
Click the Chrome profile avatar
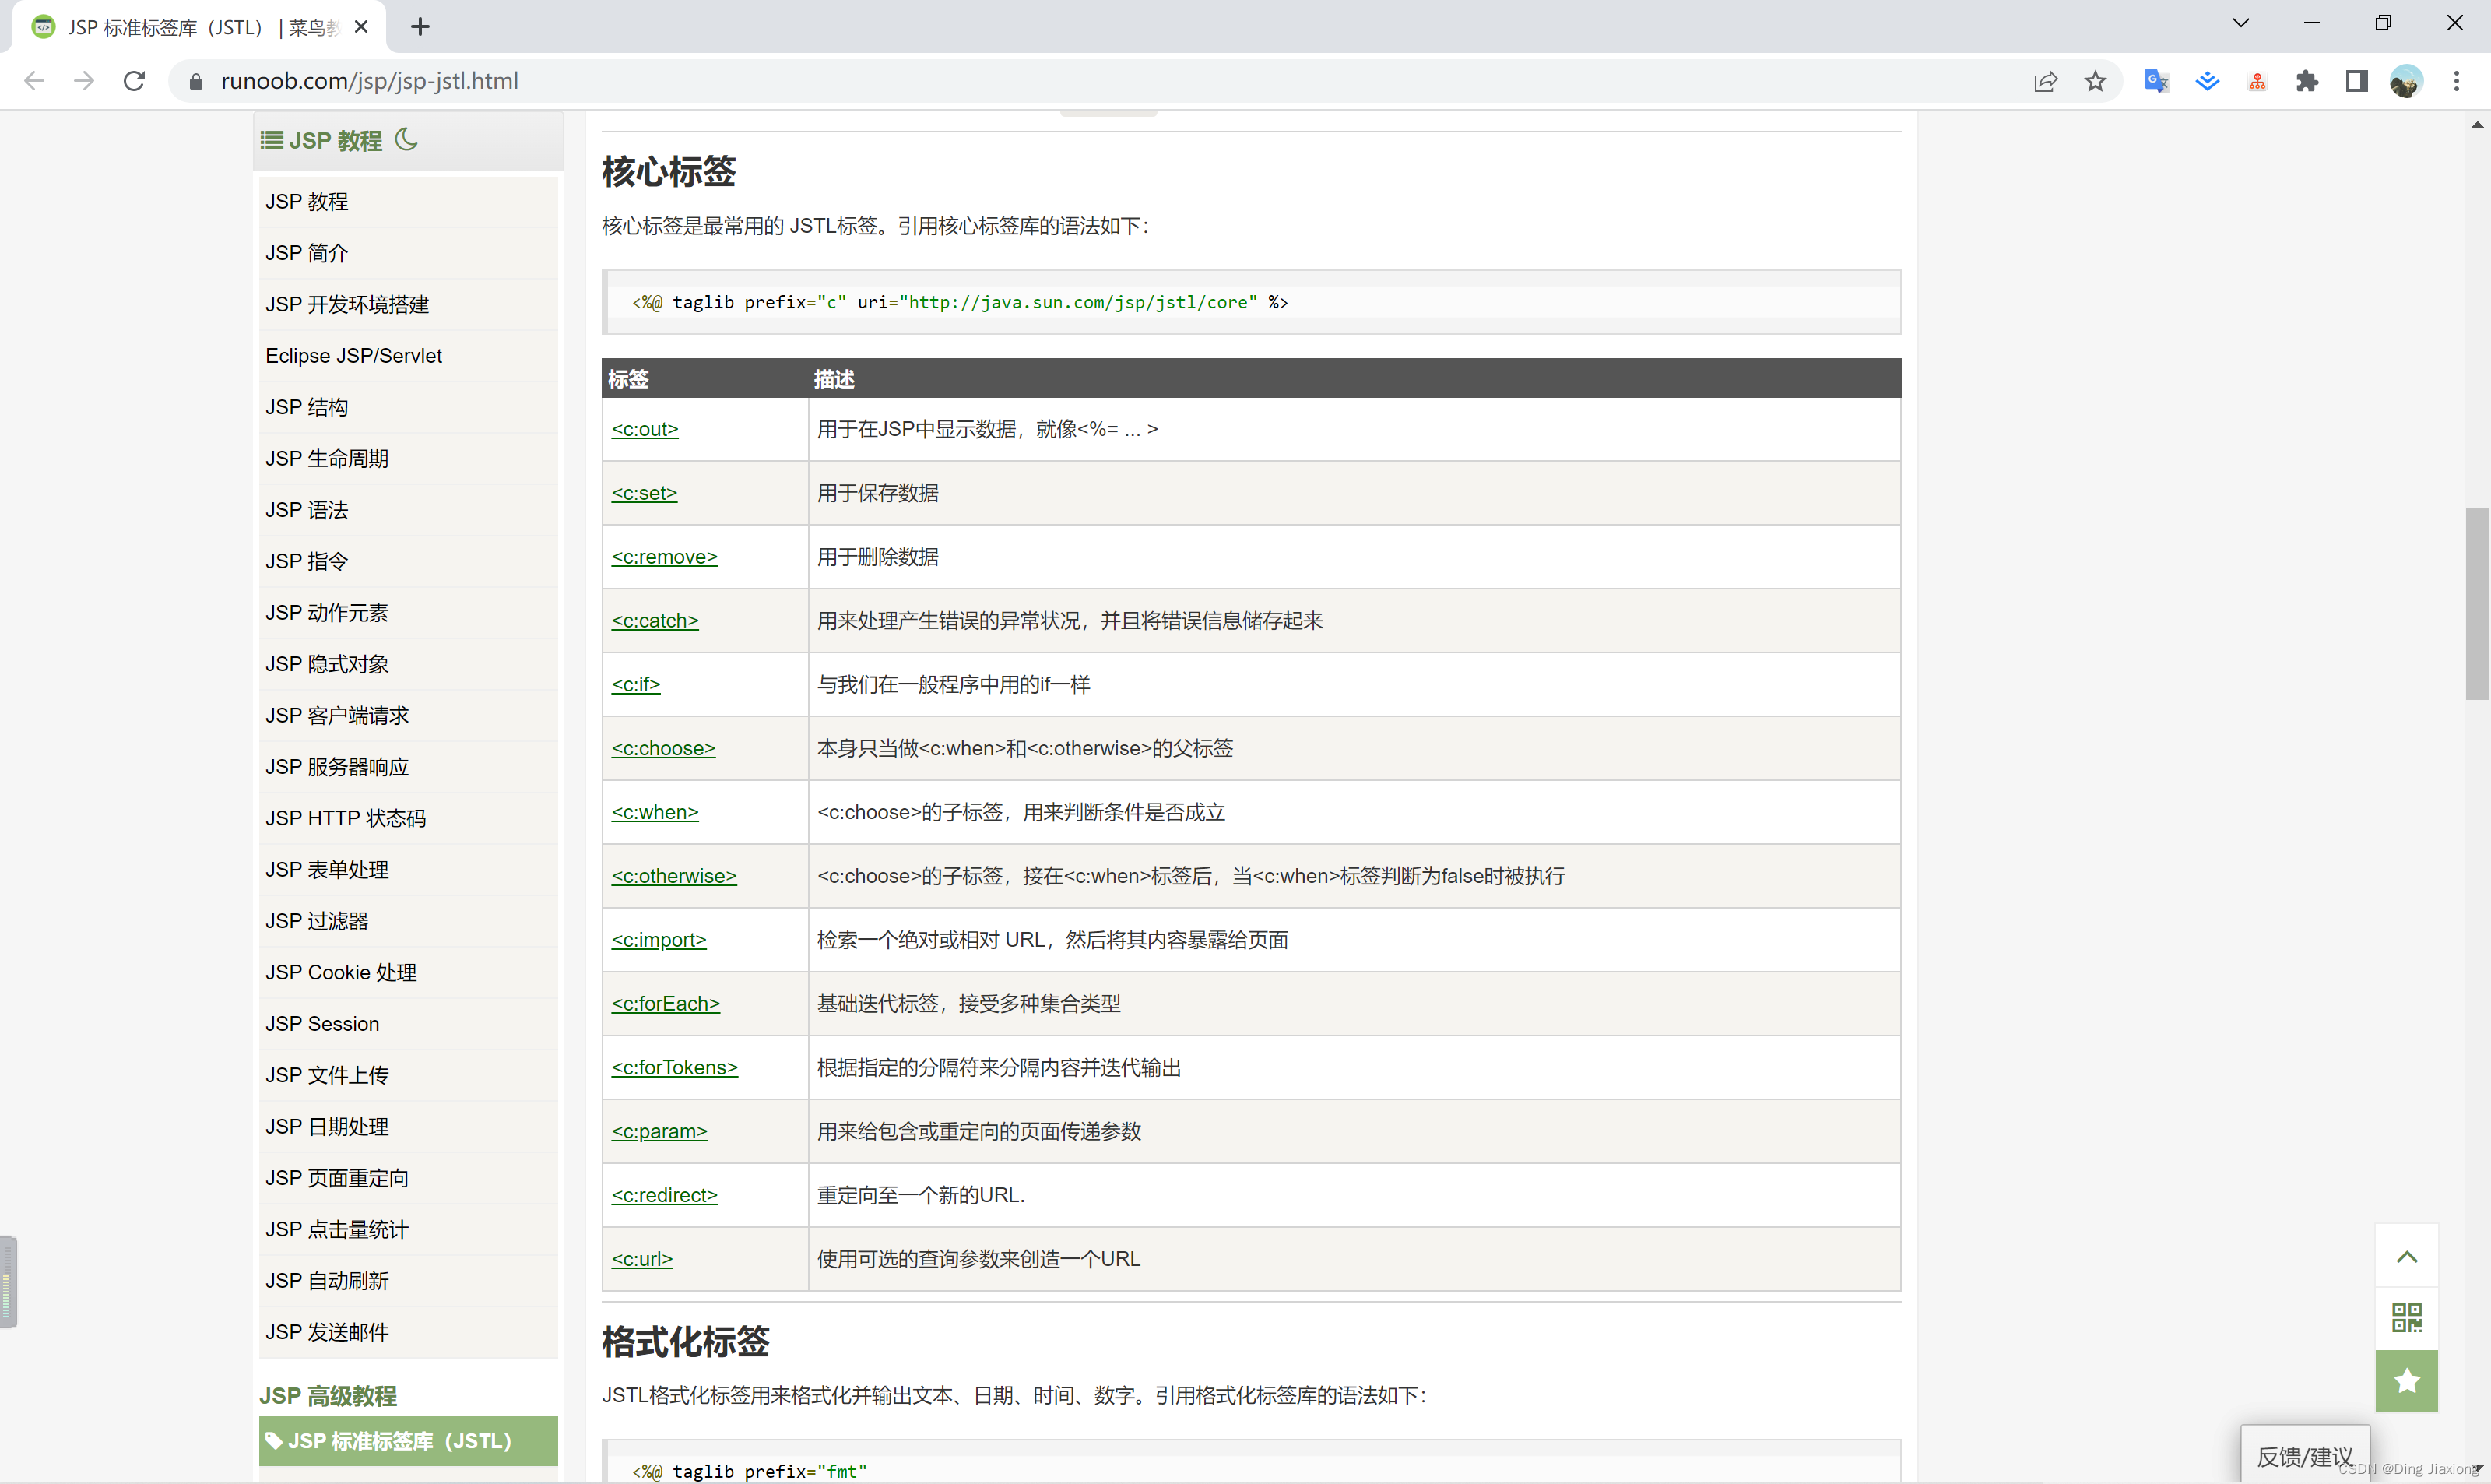2407,81
